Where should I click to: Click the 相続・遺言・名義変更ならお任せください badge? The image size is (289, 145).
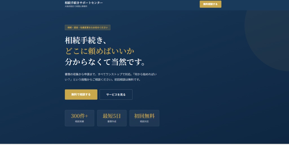tap(87, 27)
